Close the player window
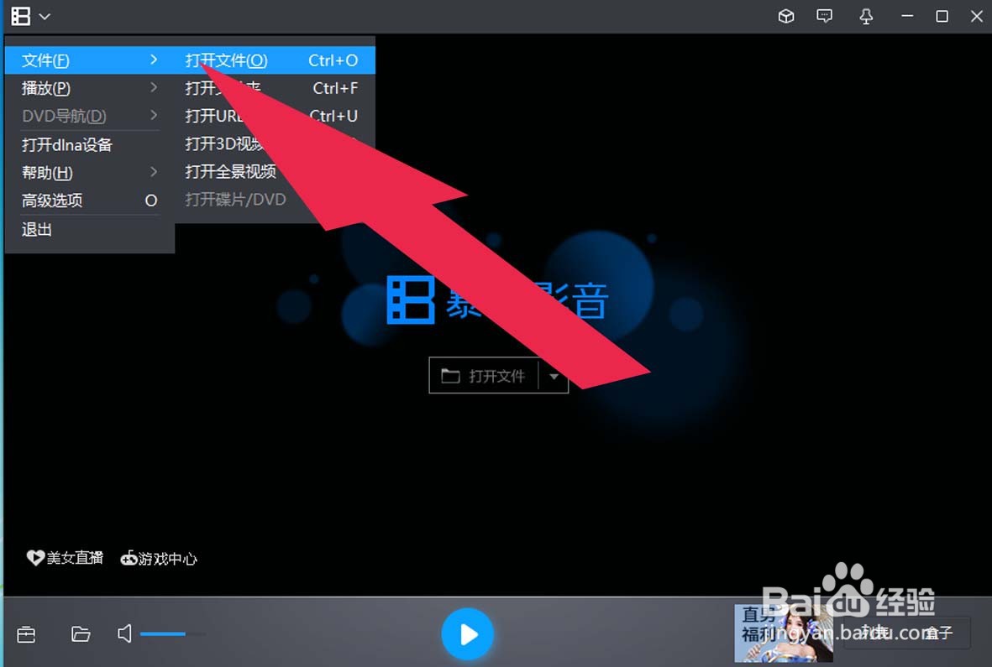Viewport: 992px width, 667px height. (977, 17)
